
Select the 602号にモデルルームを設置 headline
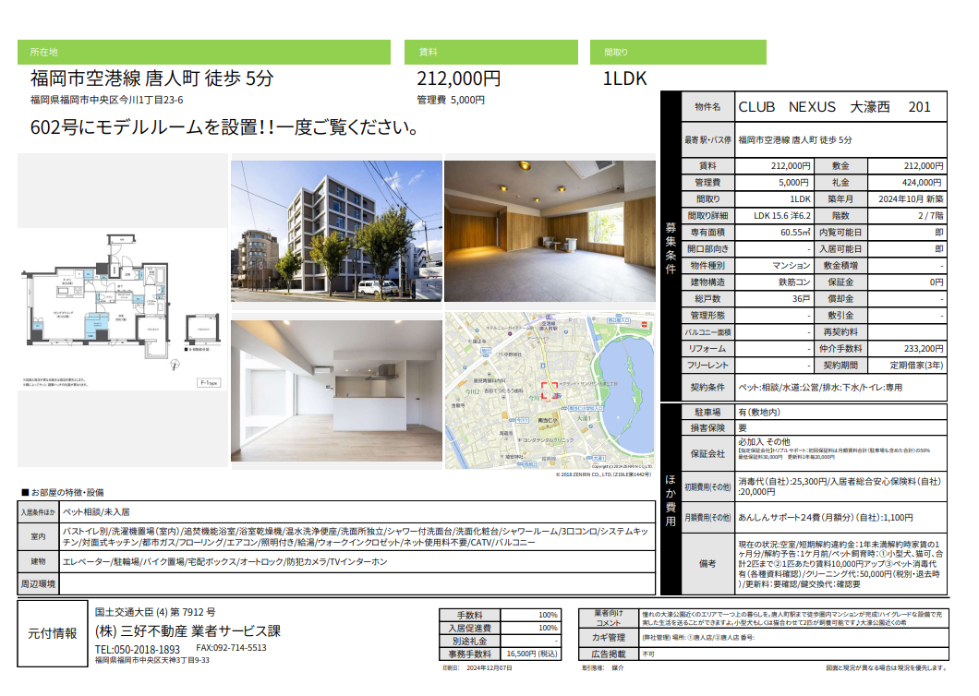click(224, 127)
